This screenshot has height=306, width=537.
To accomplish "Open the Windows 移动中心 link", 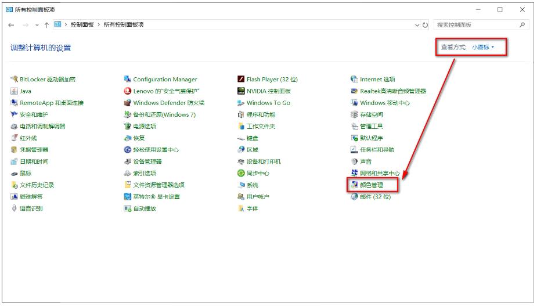I will (x=384, y=103).
